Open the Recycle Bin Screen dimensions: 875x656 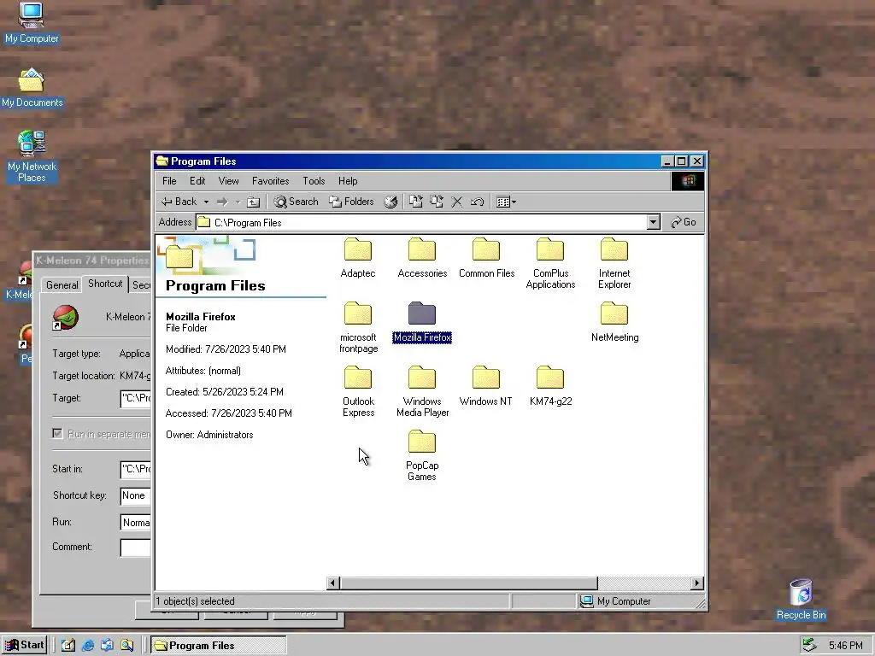[801, 600]
